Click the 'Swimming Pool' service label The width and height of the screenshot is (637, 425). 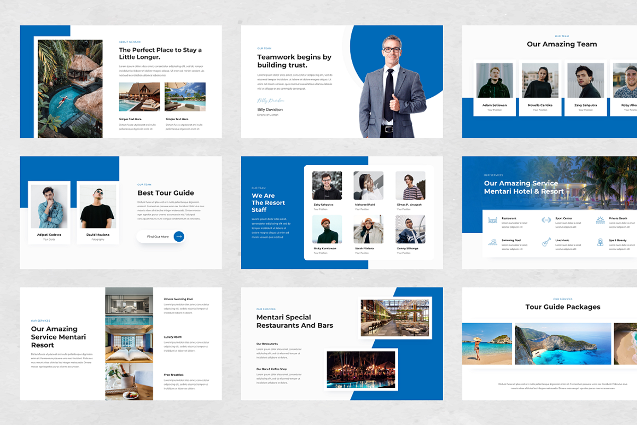click(x=511, y=240)
